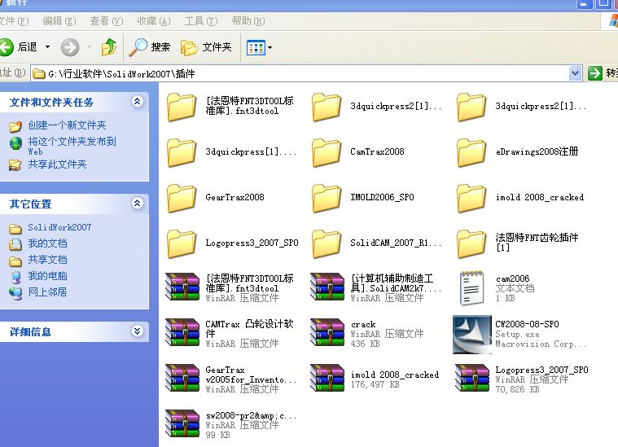This screenshot has height=447, width=618.
Task: Select the [计算机辅助制造工具].SolidCAM2k7 WinRAR archive
Action: pos(327,287)
